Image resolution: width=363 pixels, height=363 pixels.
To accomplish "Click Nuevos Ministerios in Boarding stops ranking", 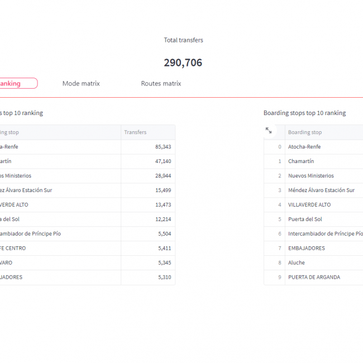I will (x=311, y=176).
